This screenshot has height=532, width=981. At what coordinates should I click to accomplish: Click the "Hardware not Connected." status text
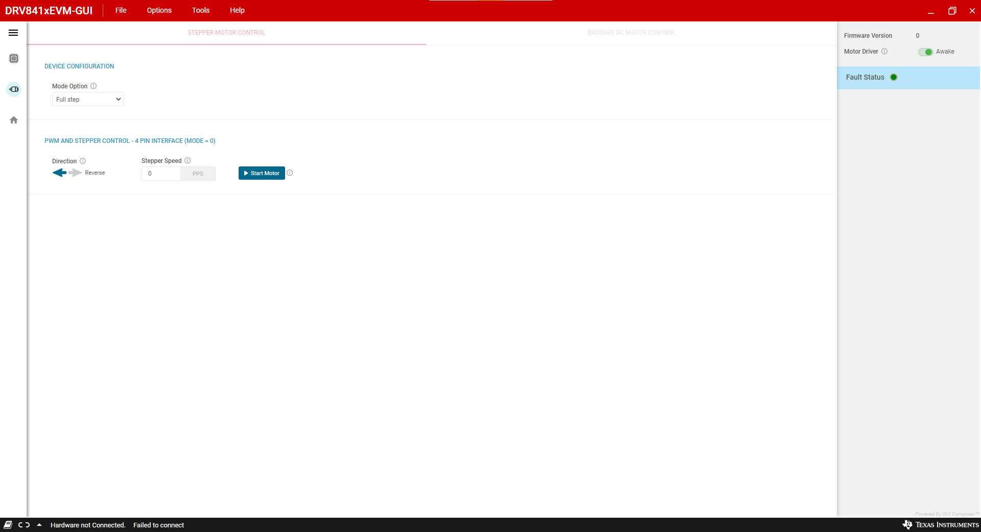click(88, 525)
